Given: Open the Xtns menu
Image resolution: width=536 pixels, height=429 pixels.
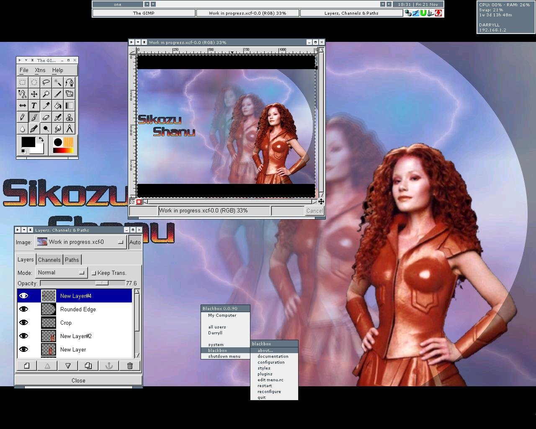Looking at the screenshot, I should (40, 70).
